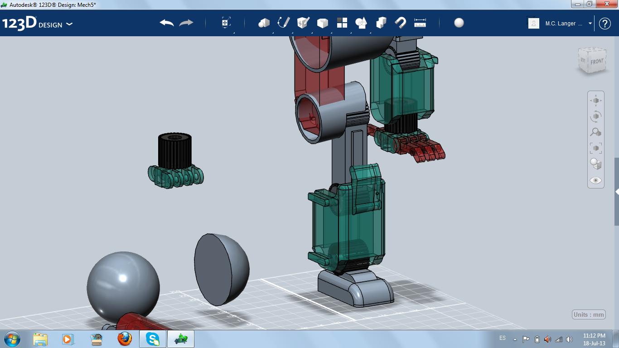Click the Undo arrow

point(167,23)
